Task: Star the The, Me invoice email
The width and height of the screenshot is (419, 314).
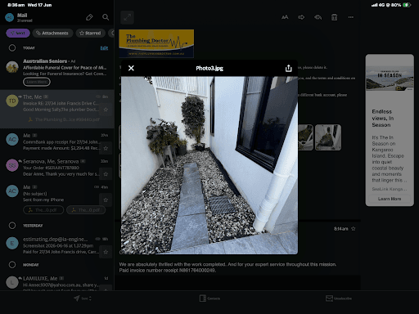Action: coord(106,110)
